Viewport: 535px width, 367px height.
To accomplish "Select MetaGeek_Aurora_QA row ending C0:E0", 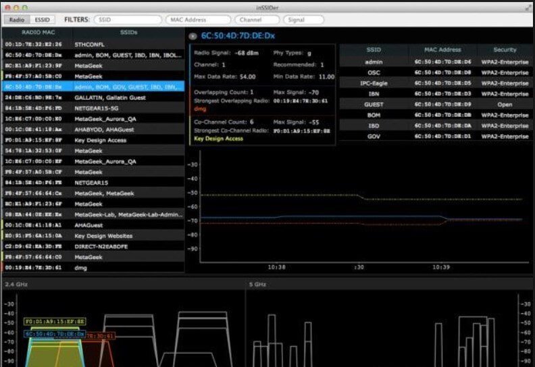I will (93, 119).
